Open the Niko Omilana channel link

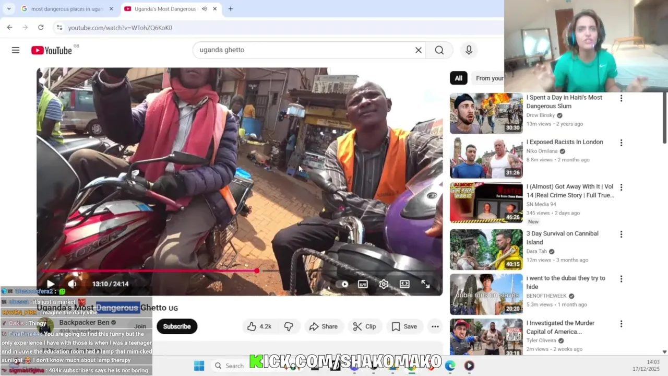coord(542,151)
